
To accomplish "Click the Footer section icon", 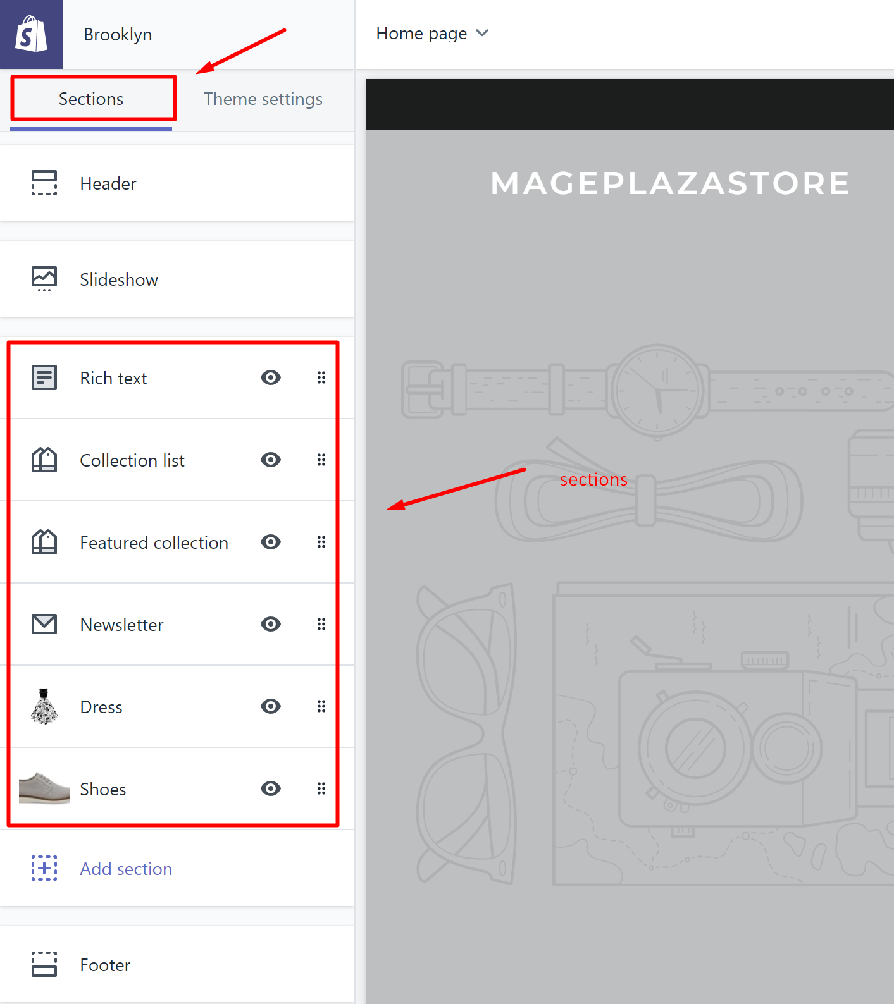I will coord(44,964).
